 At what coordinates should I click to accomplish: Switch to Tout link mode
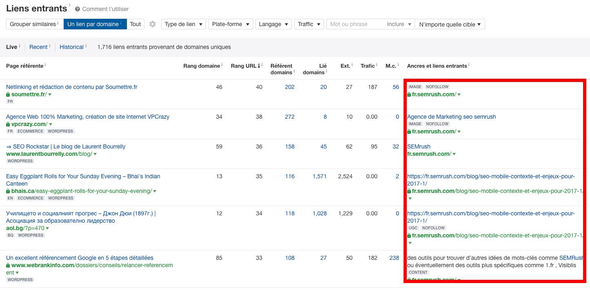click(135, 24)
